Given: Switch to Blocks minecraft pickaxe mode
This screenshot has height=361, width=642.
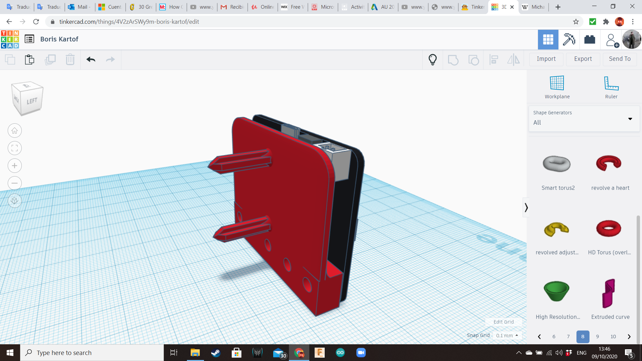Looking at the screenshot, I should point(569,39).
